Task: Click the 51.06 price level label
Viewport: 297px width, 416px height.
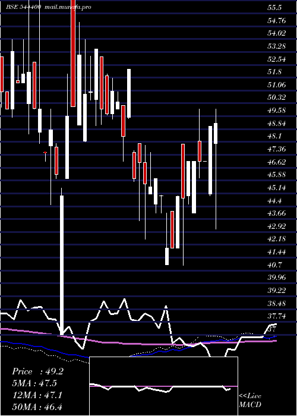Action: click(277, 84)
